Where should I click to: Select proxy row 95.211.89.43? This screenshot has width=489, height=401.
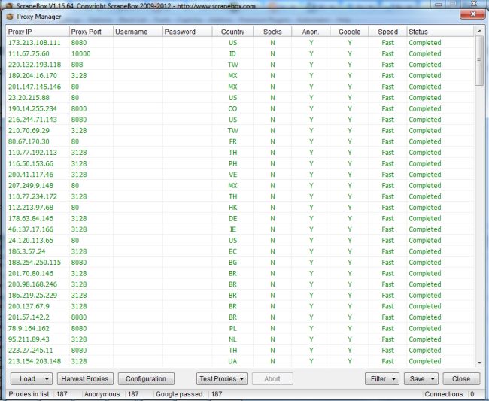click(240, 339)
